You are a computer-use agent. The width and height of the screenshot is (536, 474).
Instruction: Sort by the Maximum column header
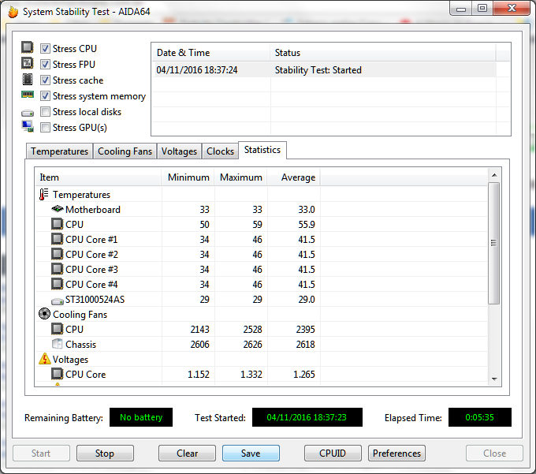(x=240, y=177)
